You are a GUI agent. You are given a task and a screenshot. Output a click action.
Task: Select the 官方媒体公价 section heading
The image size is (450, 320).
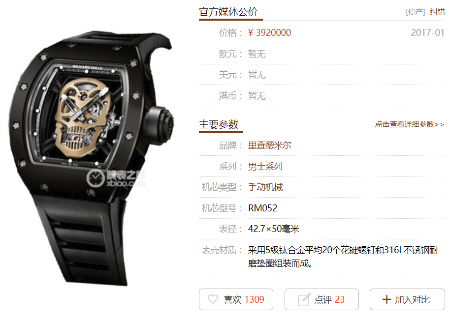228,12
